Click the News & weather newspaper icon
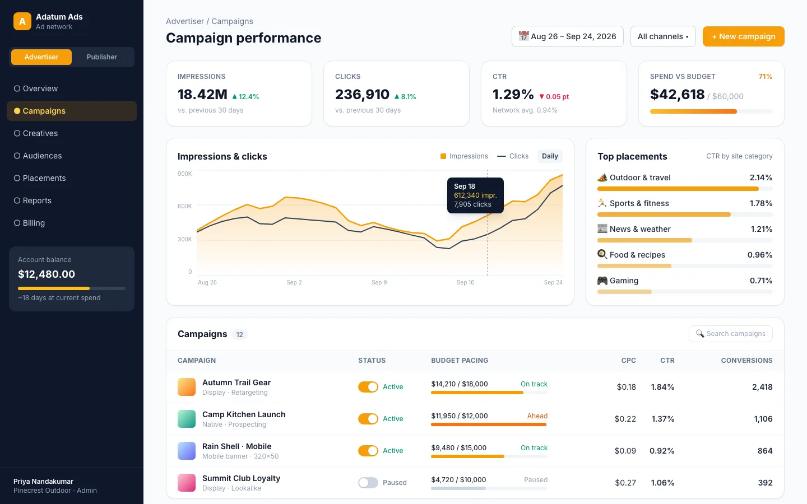 tap(602, 229)
